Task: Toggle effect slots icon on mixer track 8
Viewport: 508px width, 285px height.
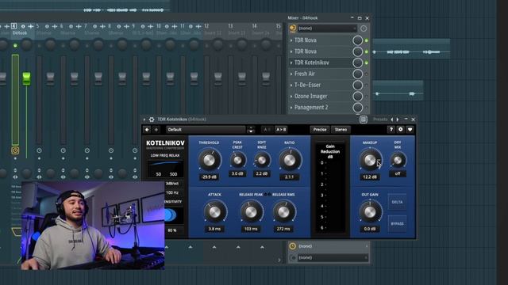Action: [x=111, y=150]
